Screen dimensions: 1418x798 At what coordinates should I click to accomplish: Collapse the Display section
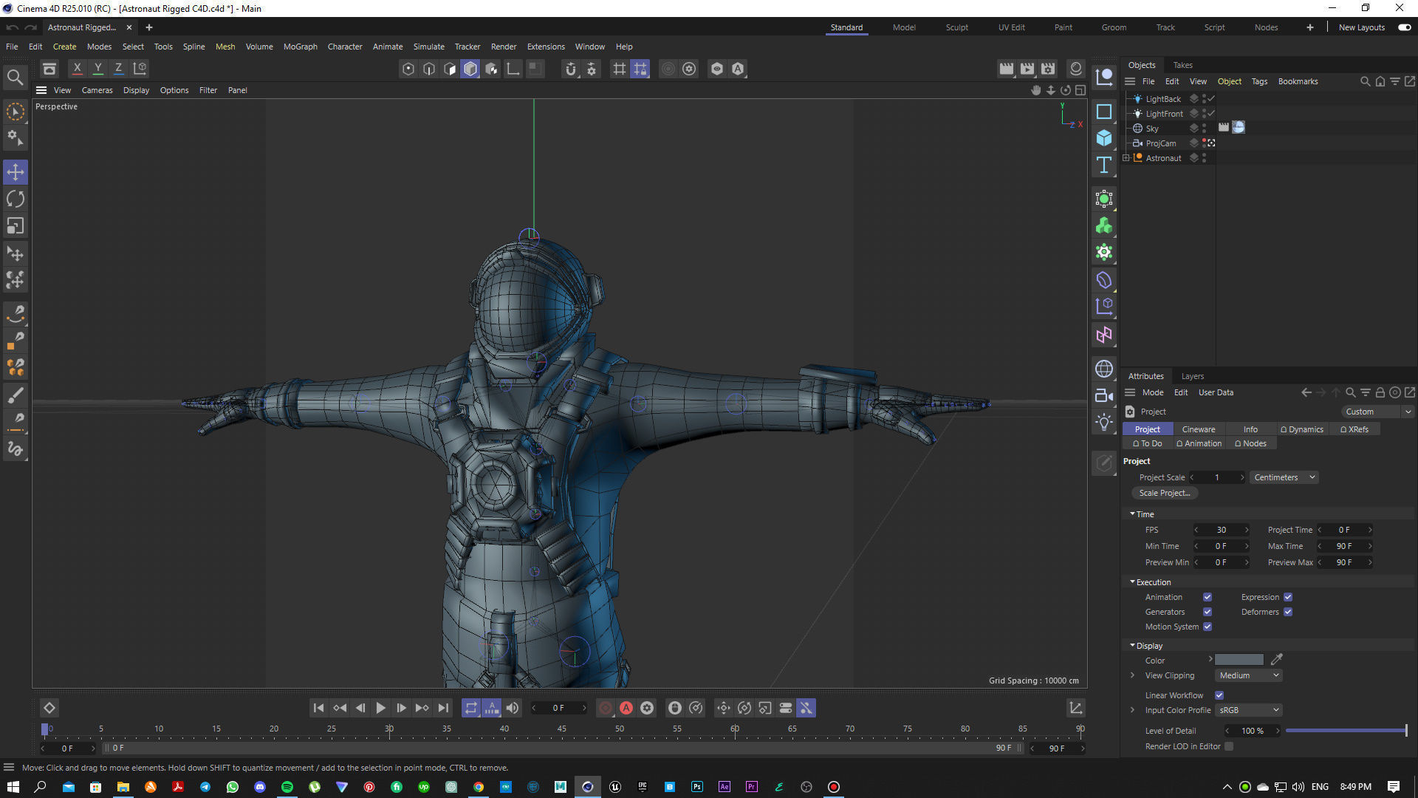coord(1132,645)
